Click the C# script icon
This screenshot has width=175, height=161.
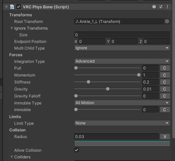point(12,7)
